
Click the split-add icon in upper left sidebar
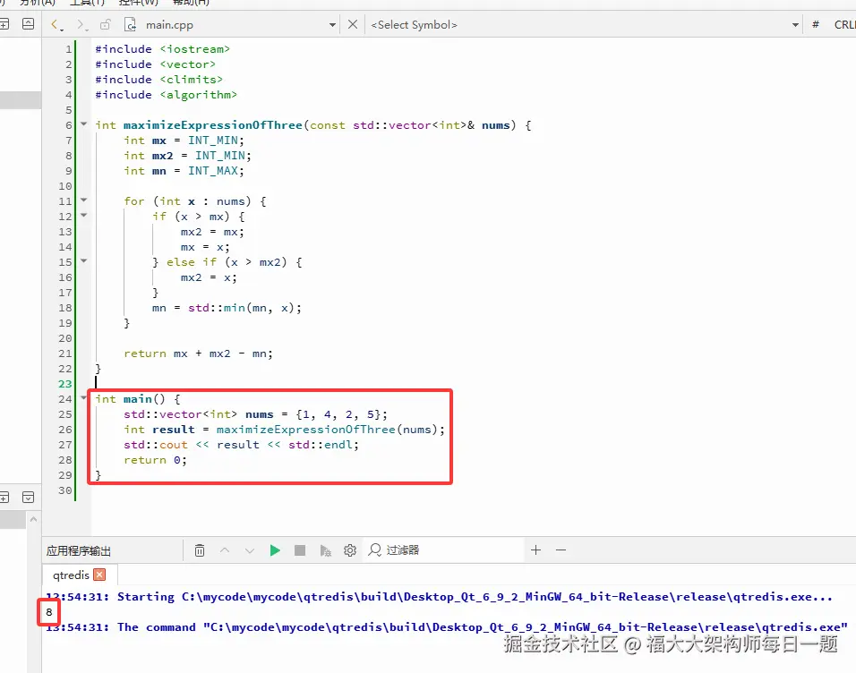pyautogui.click(x=4, y=24)
